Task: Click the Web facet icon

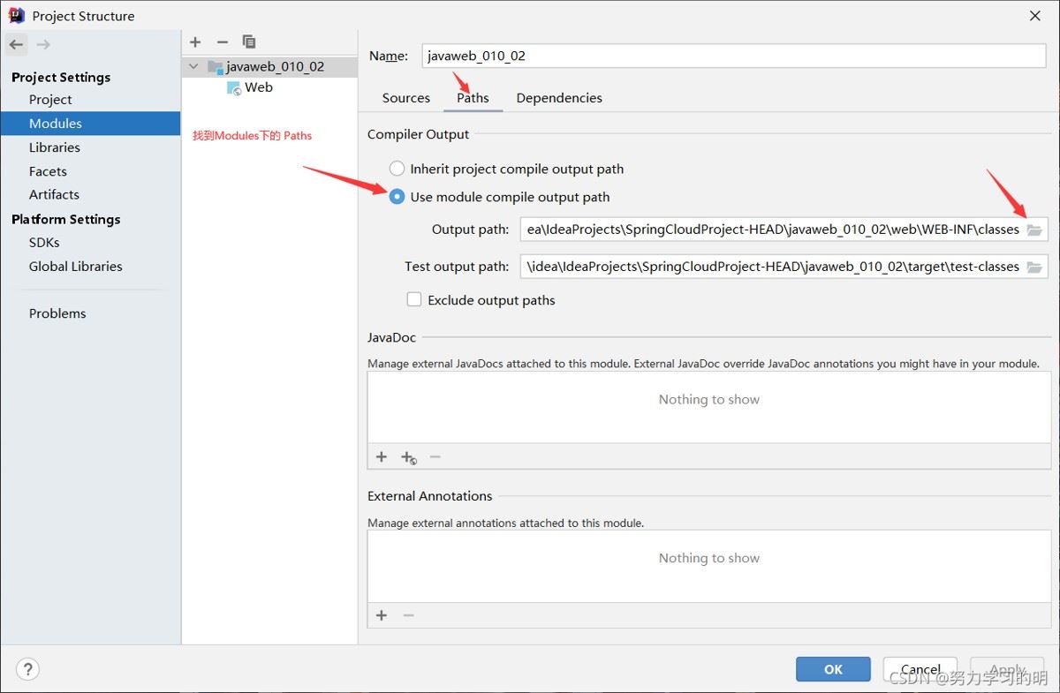Action: (233, 87)
